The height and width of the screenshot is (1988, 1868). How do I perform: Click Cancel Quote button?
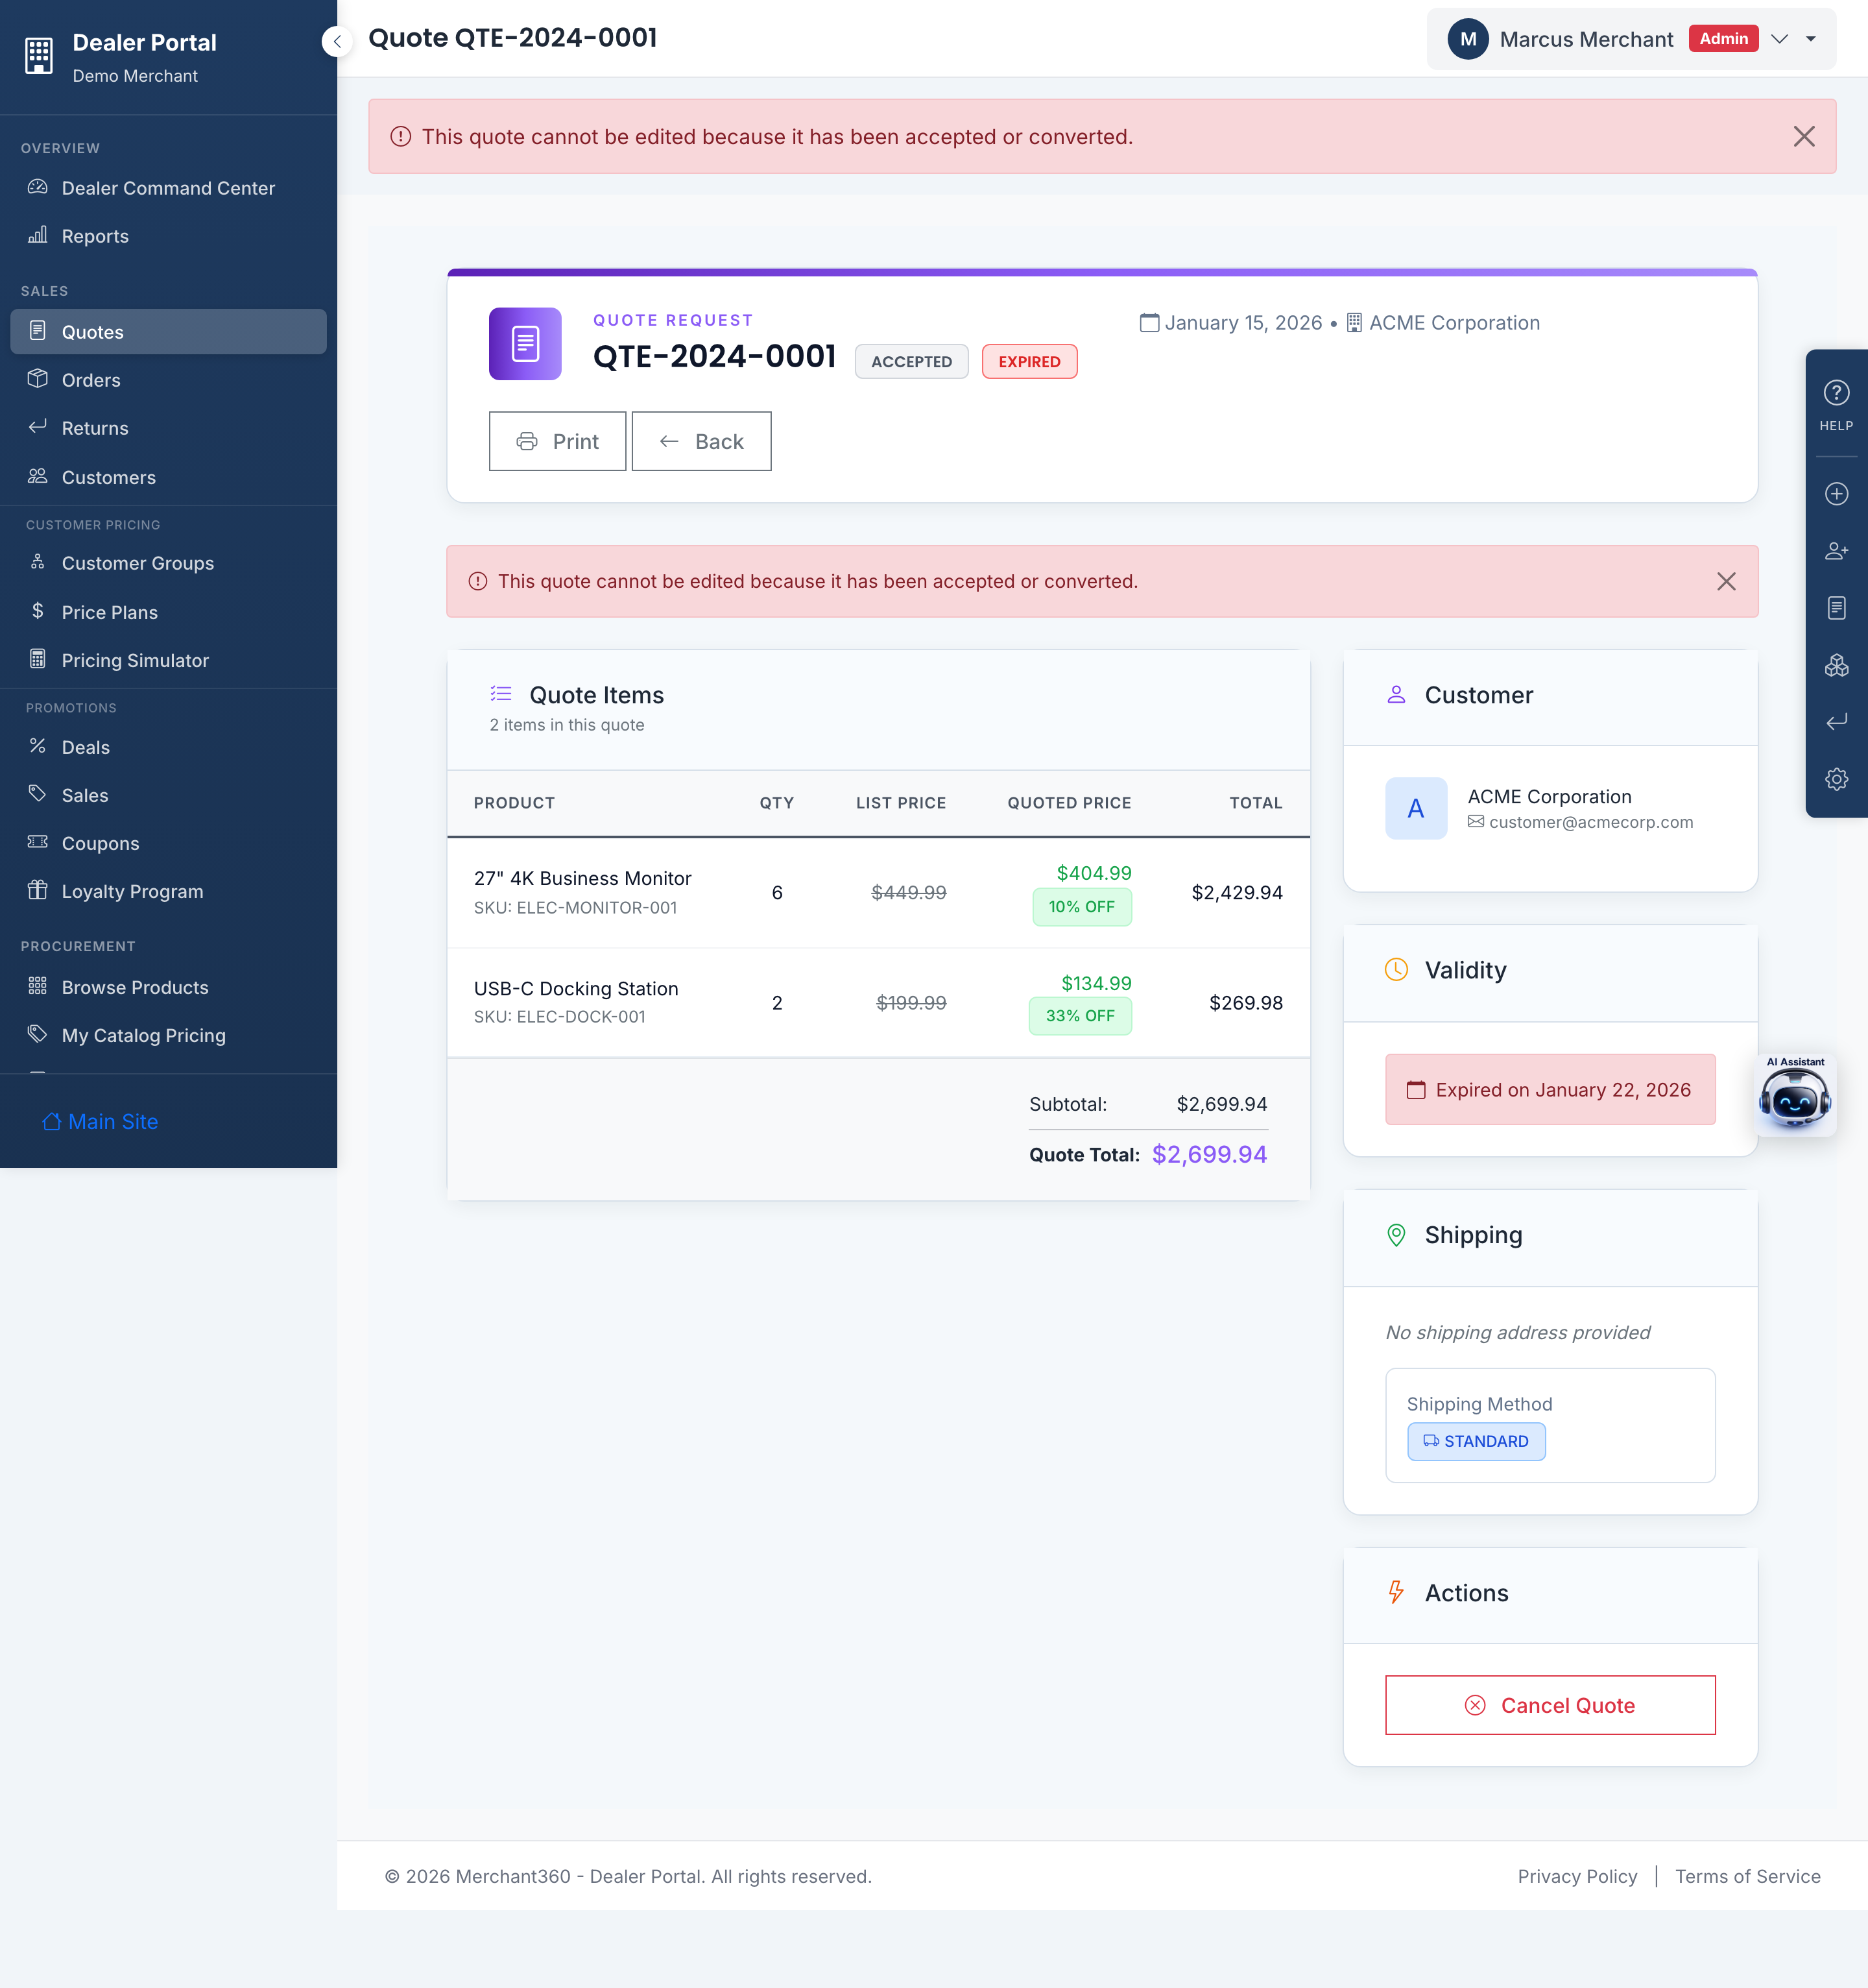[1550, 1705]
